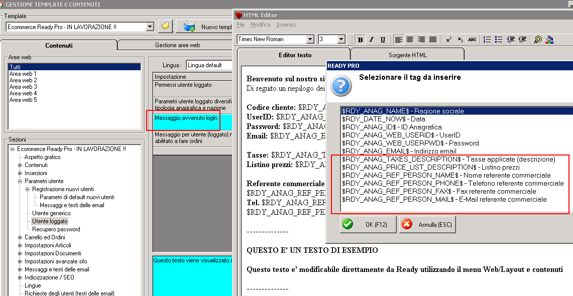Screen dimensions: 573x296
Task: Justify text in HTML Editor
Action: point(433,40)
